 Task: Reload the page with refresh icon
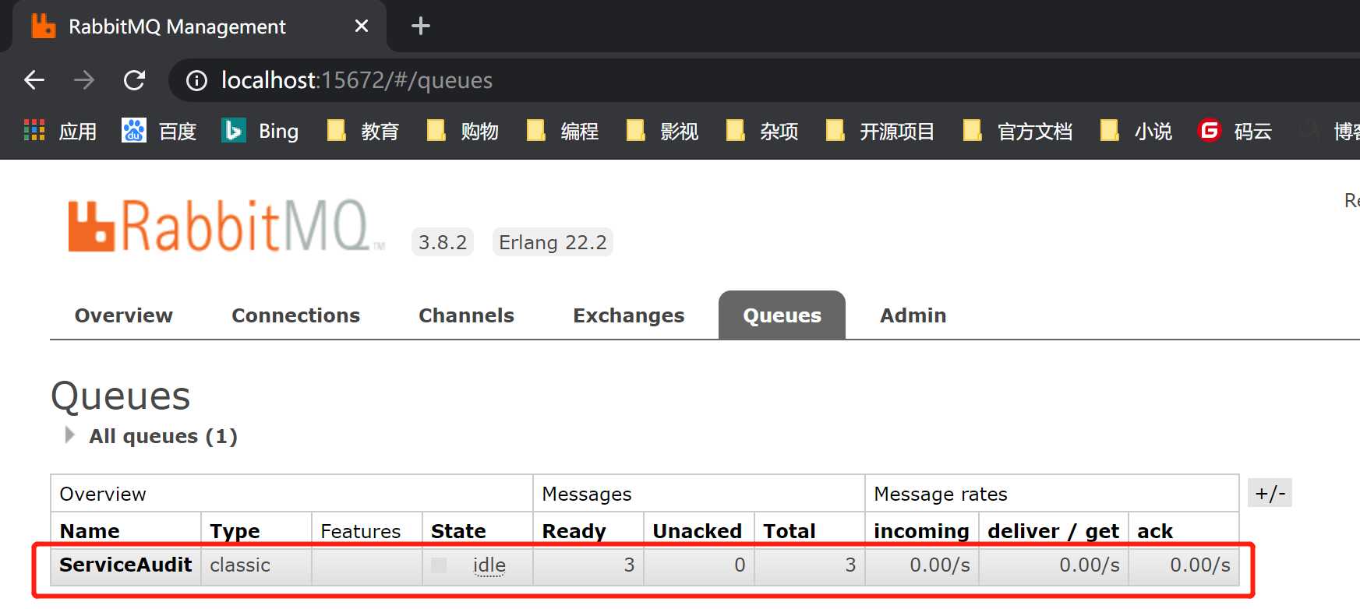(134, 80)
